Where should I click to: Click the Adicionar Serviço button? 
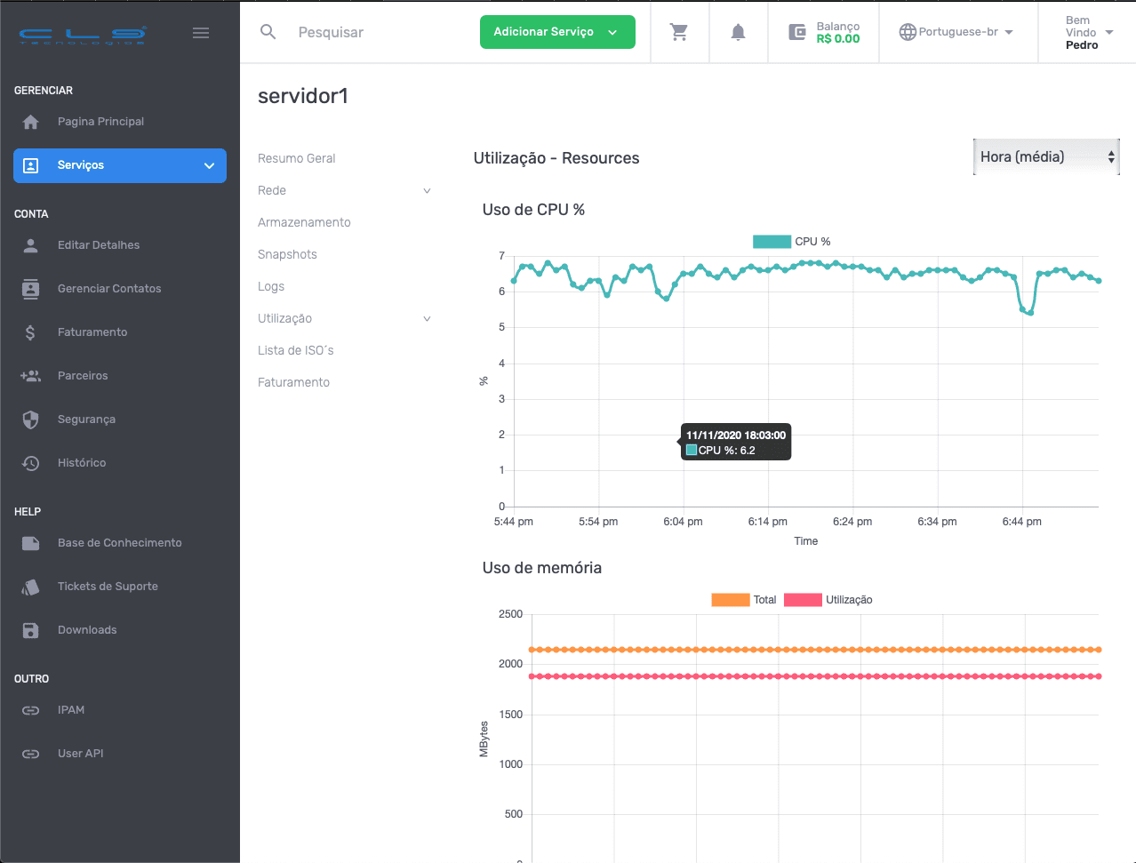point(557,32)
